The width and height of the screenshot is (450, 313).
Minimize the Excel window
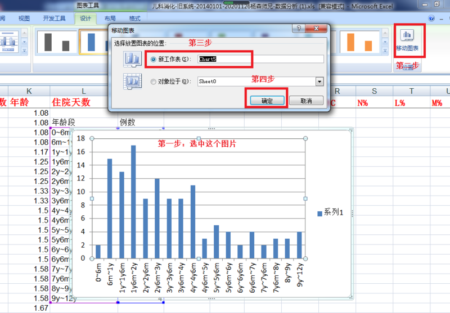click(x=425, y=4)
